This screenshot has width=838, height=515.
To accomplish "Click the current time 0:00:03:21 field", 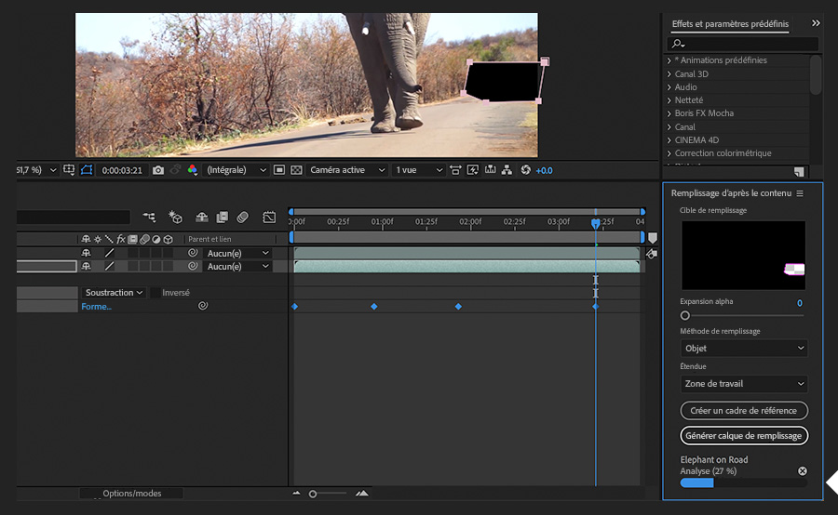I will (122, 170).
